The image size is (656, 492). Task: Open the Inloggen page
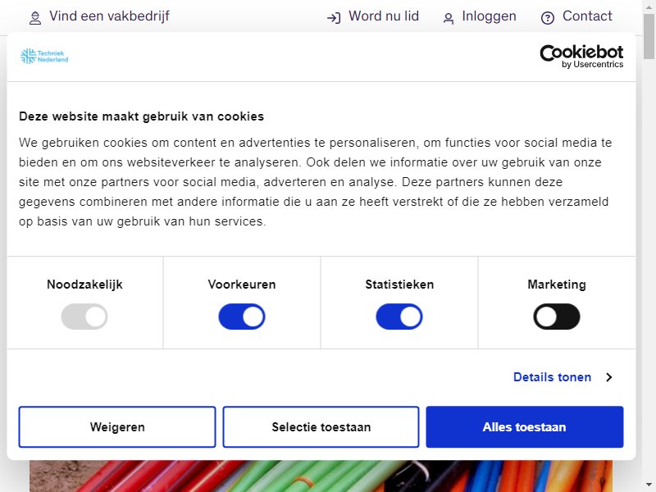pos(489,16)
